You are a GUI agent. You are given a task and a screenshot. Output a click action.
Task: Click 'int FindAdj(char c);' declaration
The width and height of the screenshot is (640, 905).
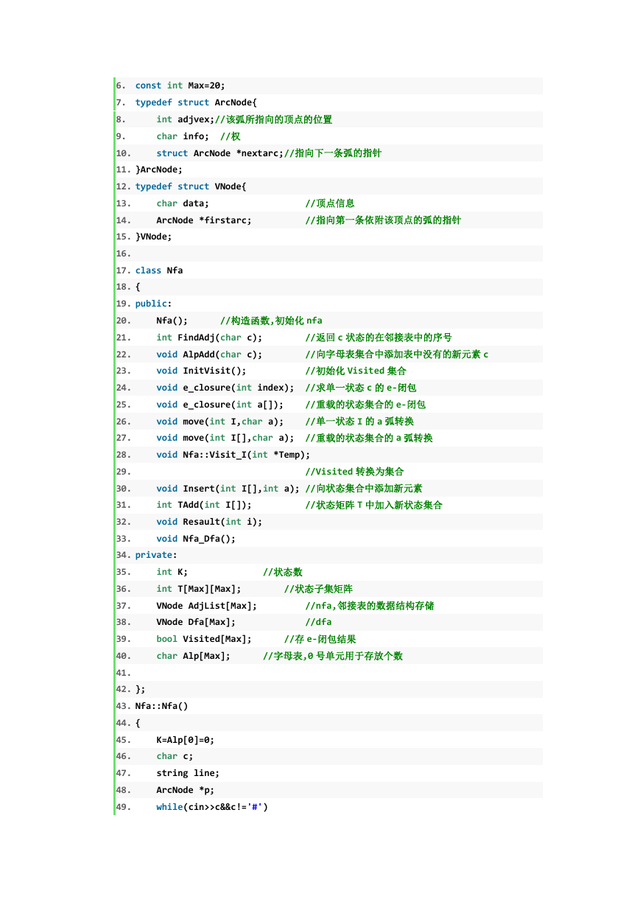pyautogui.click(x=209, y=338)
